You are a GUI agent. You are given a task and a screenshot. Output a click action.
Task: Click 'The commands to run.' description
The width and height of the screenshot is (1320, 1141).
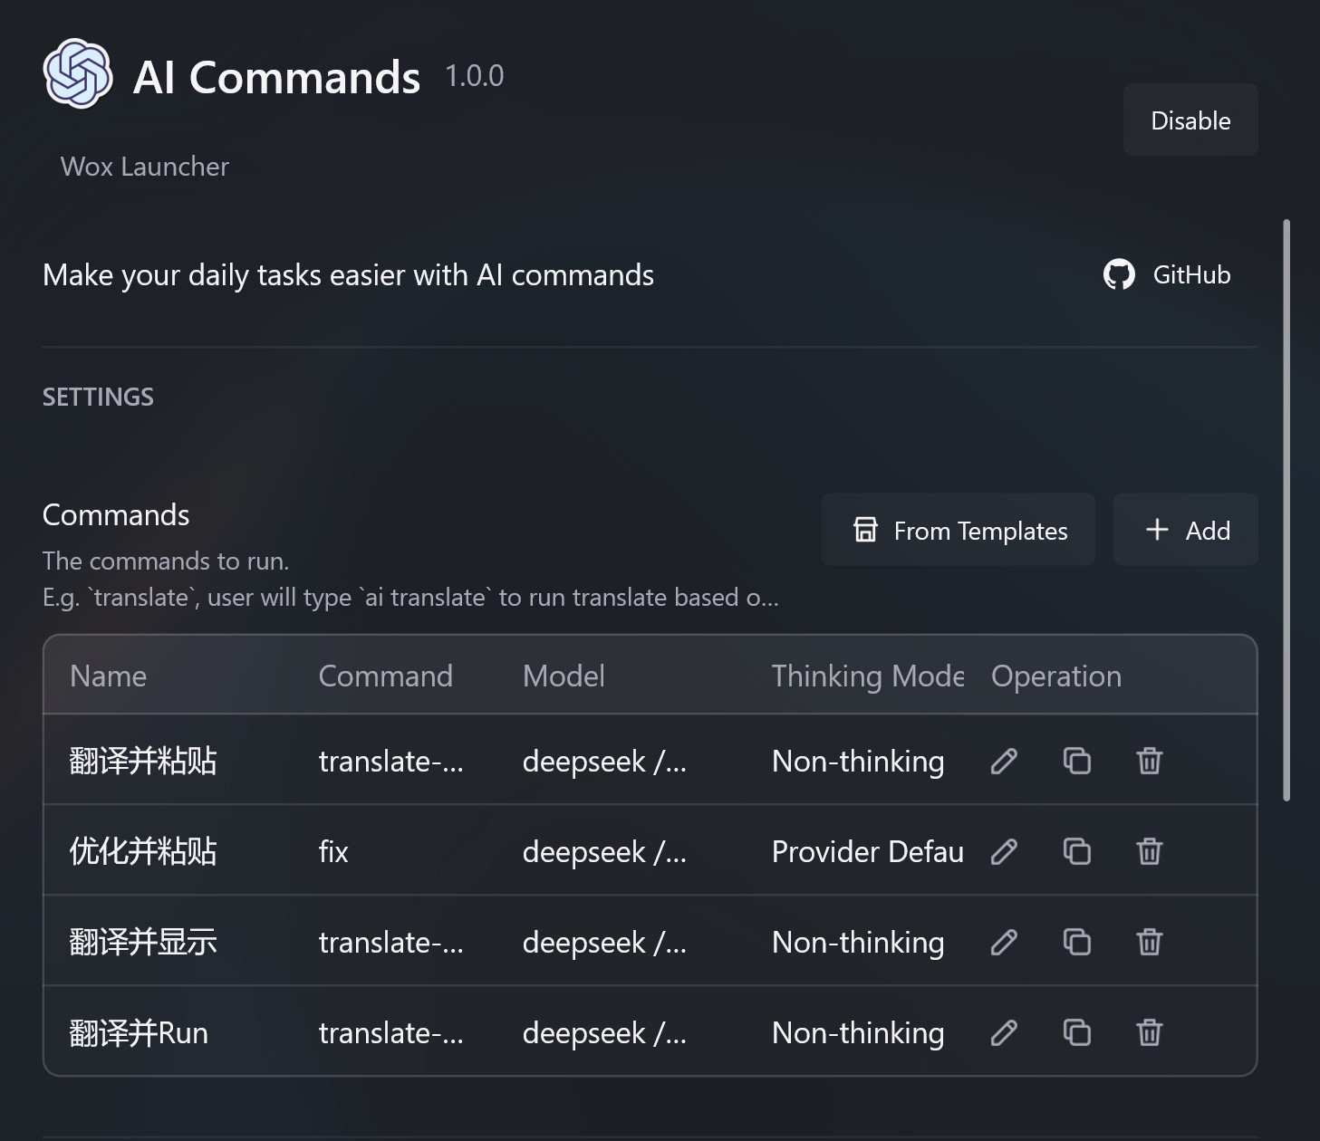point(166,561)
